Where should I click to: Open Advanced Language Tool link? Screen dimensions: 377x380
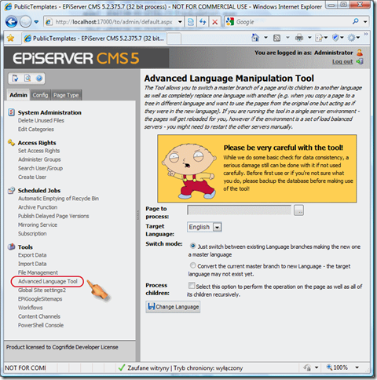click(x=48, y=281)
